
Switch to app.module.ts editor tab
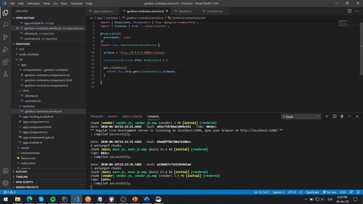pos(103,11)
